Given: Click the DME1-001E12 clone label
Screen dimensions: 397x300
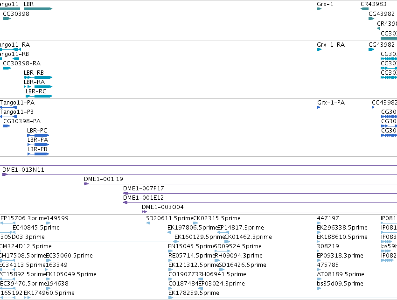Looking at the screenshot, I should [x=144, y=198].
